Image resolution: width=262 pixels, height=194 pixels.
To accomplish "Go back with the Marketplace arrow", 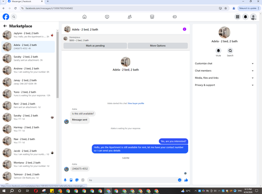I will click(x=5, y=26).
